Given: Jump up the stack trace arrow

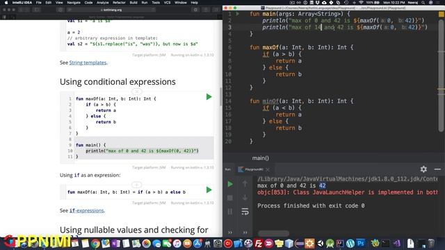Looking at the screenshot, I should (245, 184).
